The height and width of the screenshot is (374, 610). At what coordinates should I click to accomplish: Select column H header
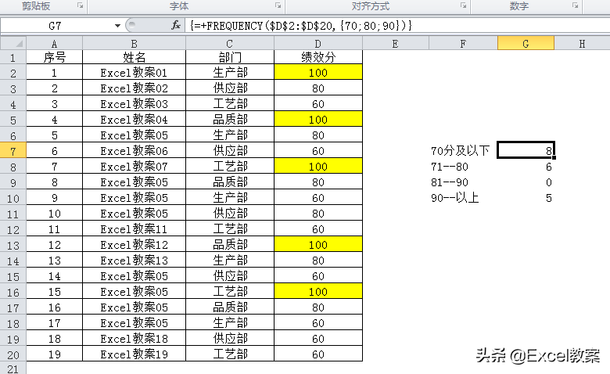tap(582, 43)
